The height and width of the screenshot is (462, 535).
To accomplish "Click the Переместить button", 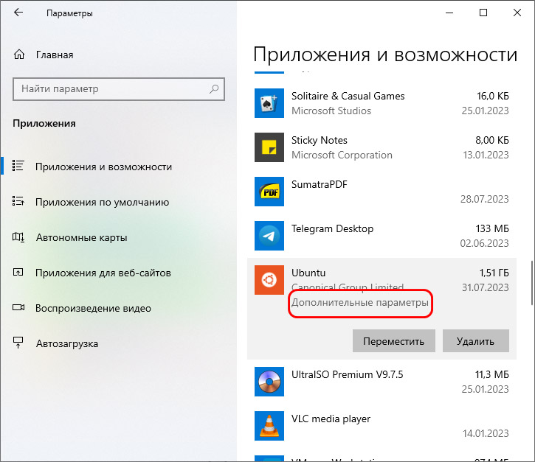I will [x=394, y=340].
